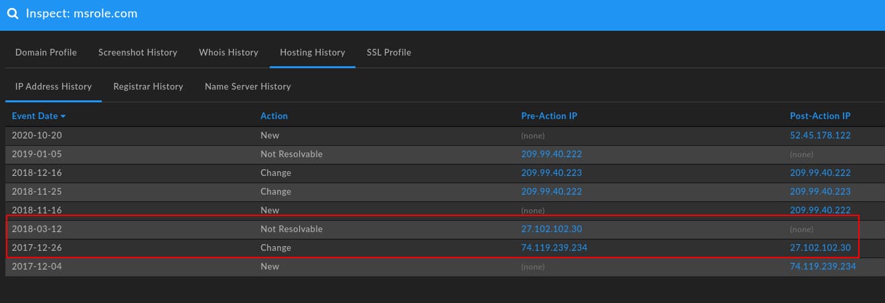
Task: Toggle Event Date sort arrow
Action: coord(63,116)
